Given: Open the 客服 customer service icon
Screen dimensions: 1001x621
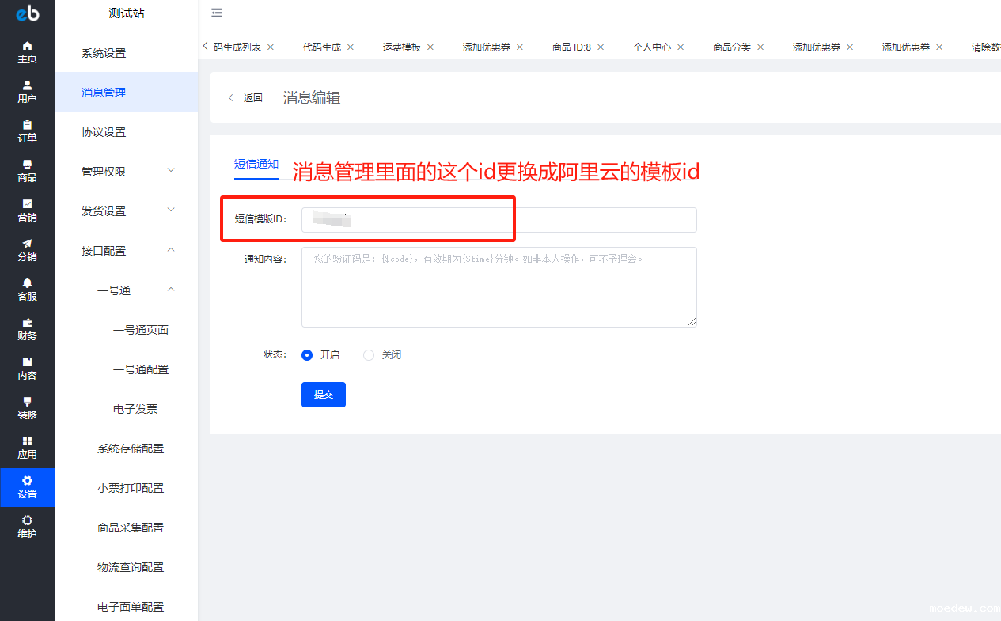Looking at the screenshot, I should [27, 290].
